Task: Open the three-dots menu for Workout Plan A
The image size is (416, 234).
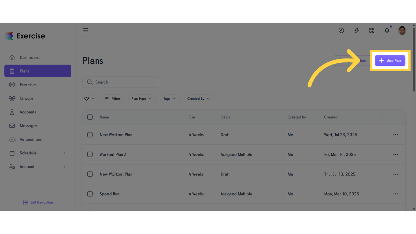Action: click(396, 154)
